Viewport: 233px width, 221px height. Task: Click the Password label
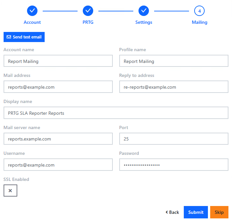coord(129,153)
